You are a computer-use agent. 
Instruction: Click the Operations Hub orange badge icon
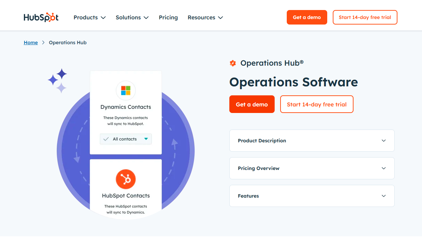233,63
